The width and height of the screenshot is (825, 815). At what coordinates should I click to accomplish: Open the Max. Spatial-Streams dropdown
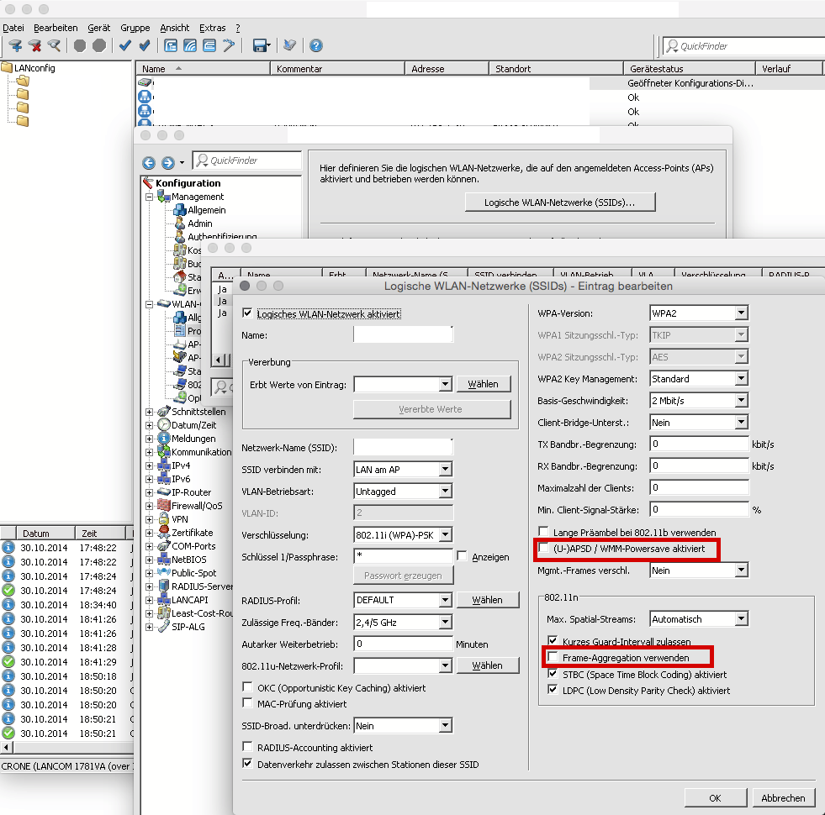tap(699, 619)
